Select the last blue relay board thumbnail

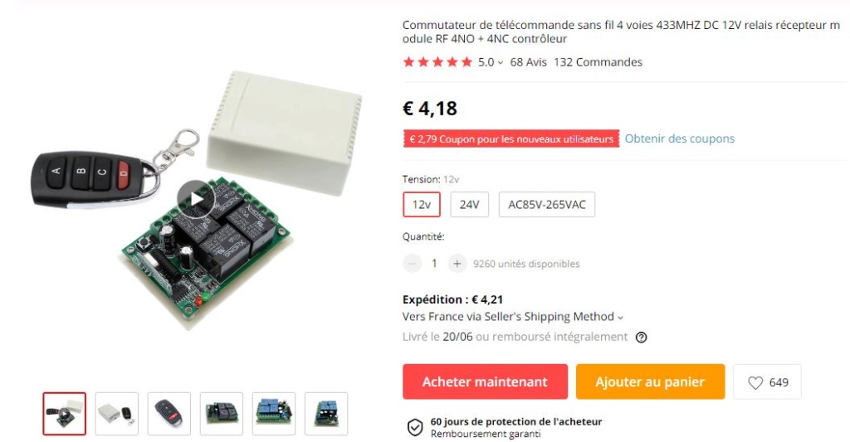pos(325,414)
